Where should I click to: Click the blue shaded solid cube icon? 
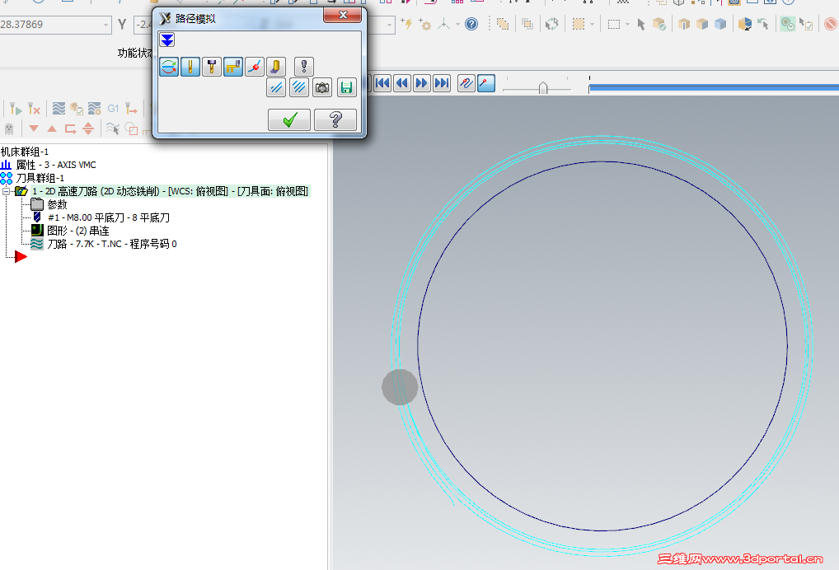[x=720, y=24]
